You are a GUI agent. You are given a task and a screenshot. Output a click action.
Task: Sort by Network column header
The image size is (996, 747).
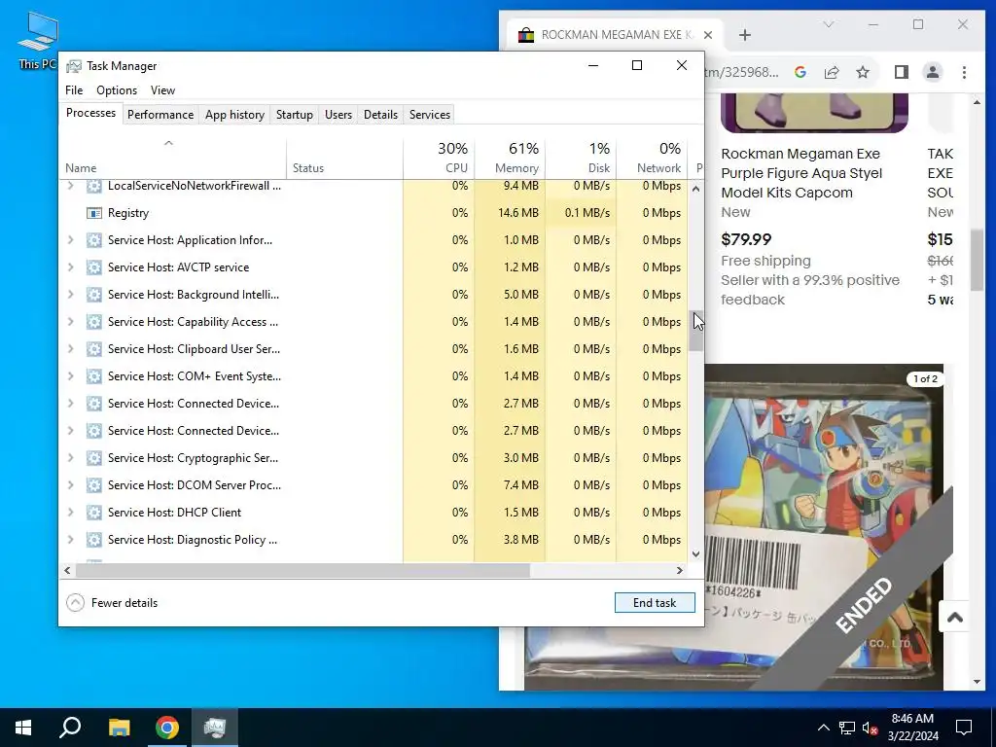(653, 158)
